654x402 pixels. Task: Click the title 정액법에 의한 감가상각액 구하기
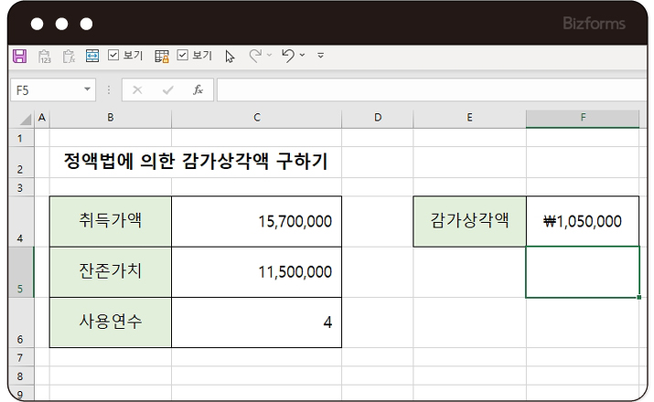click(x=196, y=162)
